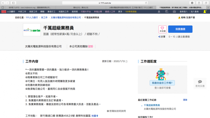Open the 地圖 map pin link
This screenshot has width=210, height=118.
tap(95, 116)
